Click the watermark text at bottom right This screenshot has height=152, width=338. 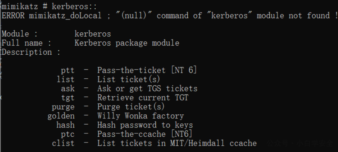(x=300, y=143)
